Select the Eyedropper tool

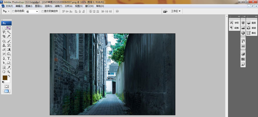tap(9, 67)
